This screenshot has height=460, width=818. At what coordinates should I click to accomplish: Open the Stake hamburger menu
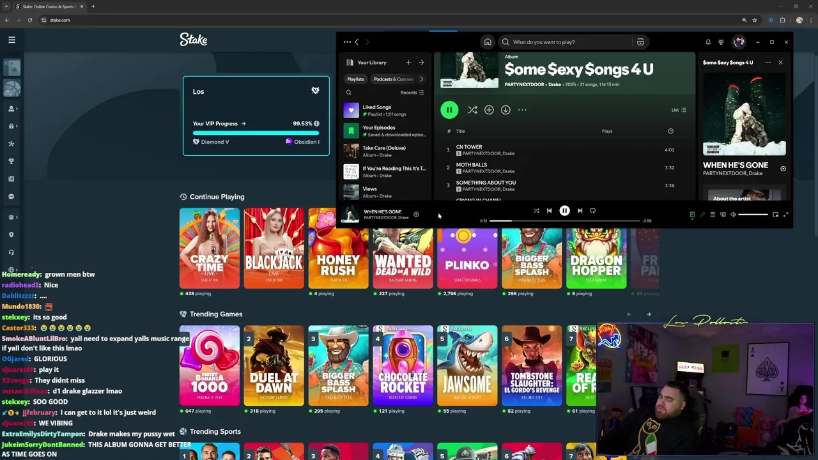[12, 40]
